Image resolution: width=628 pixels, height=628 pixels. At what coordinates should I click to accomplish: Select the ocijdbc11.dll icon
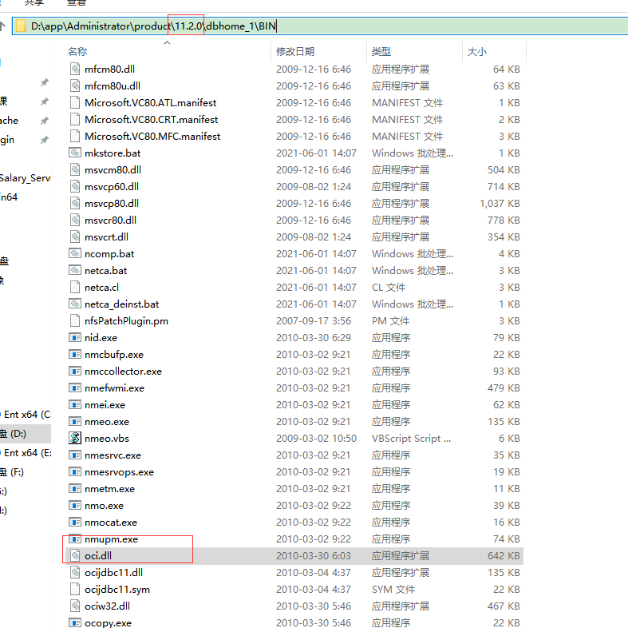coord(75,572)
